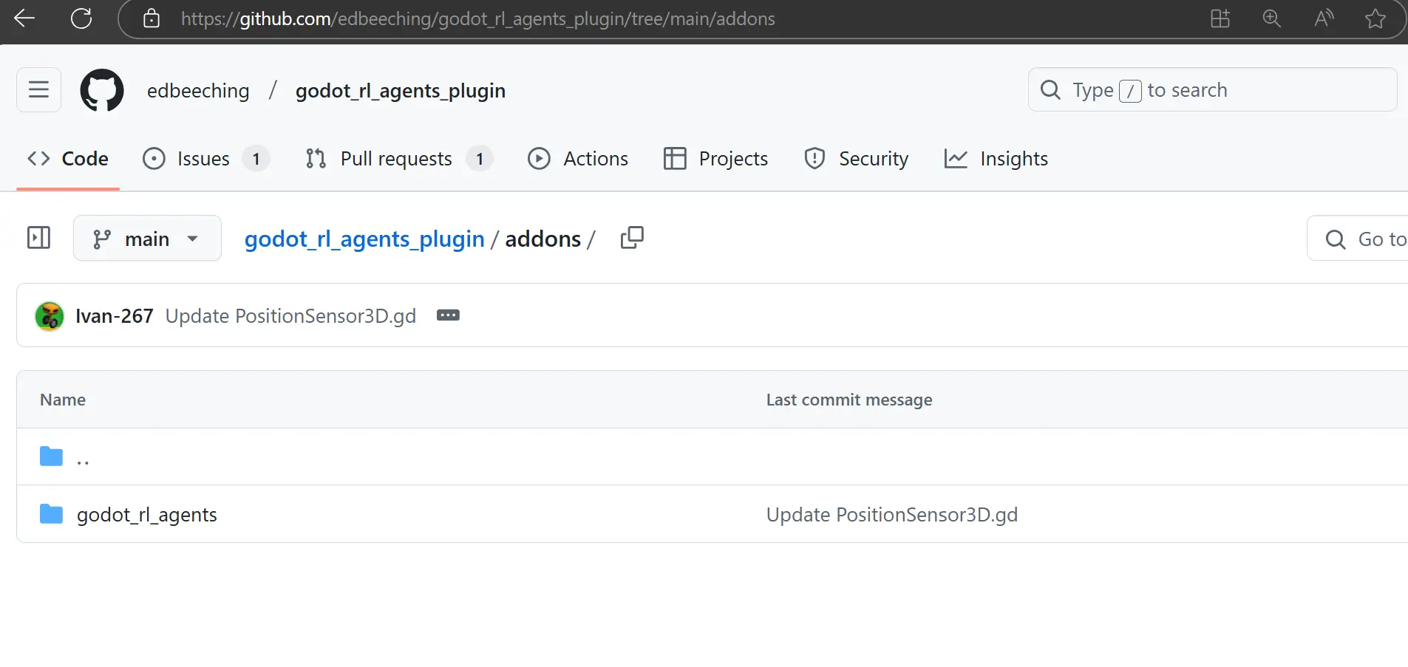Click the Type / to search box
Viewport: 1408px width, 667px height.
1212,90
